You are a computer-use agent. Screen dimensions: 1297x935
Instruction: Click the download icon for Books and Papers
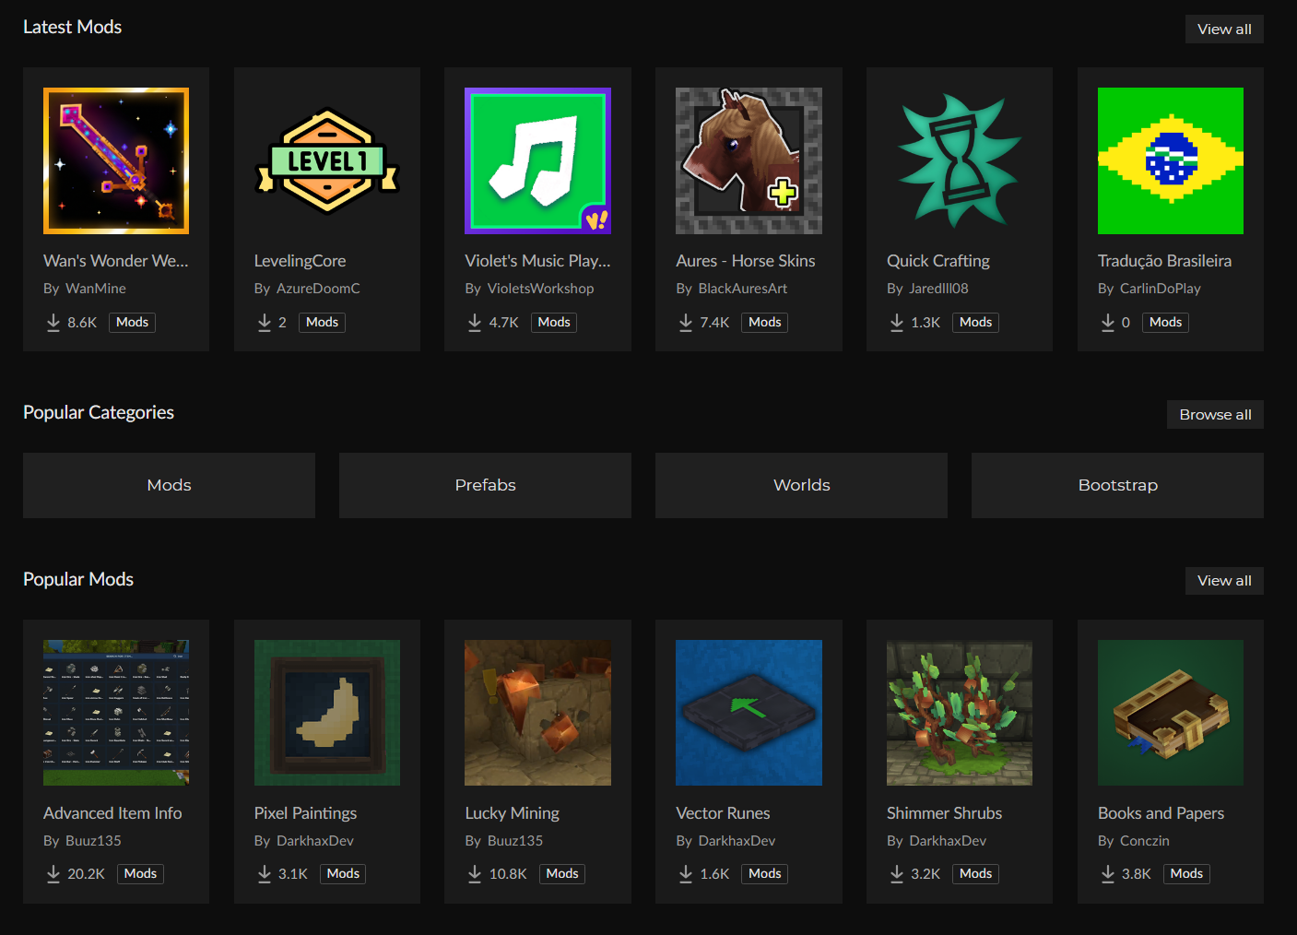(x=1107, y=873)
